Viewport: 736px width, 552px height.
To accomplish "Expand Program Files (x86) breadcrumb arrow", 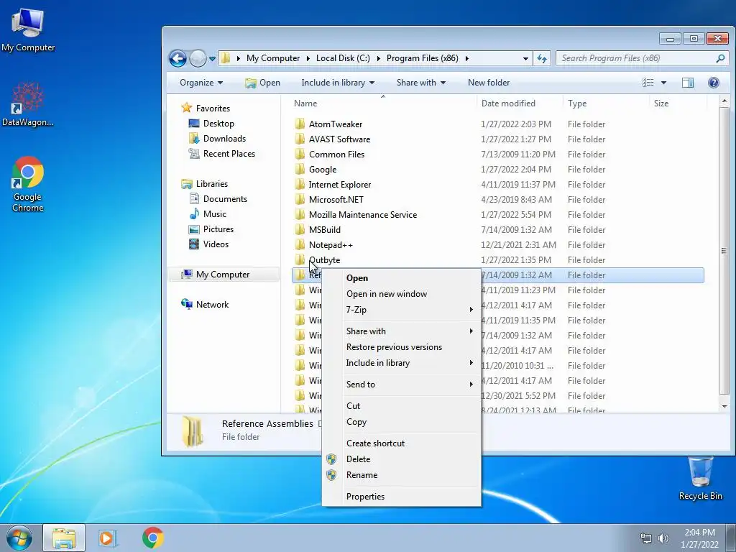I will [466, 58].
